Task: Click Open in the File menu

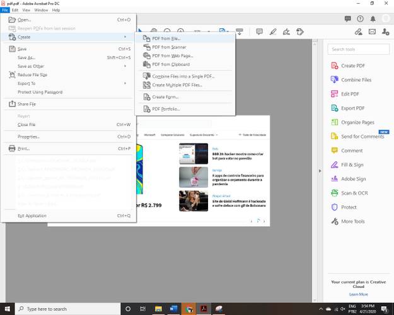Action: (x=68, y=20)
